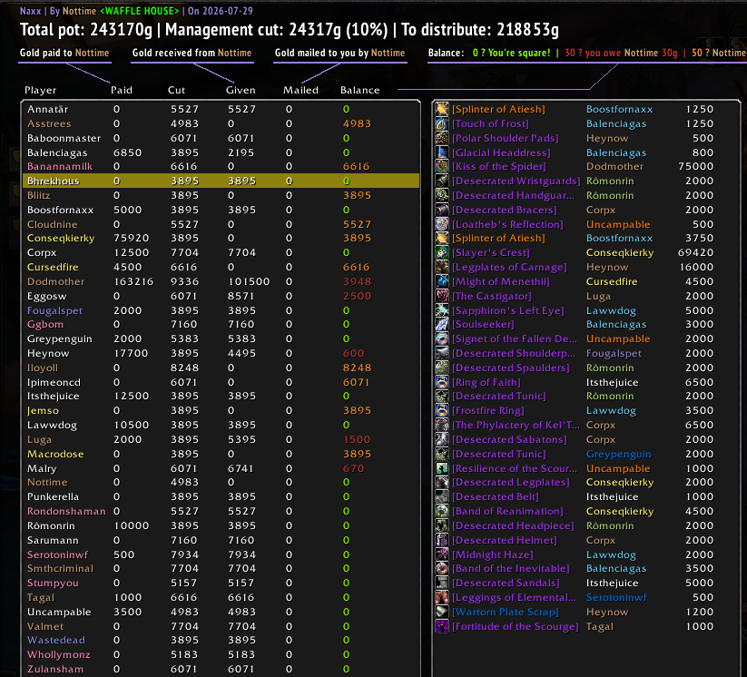
Task: Click the Glacial Headdress item icon
Action: [442, 152]
